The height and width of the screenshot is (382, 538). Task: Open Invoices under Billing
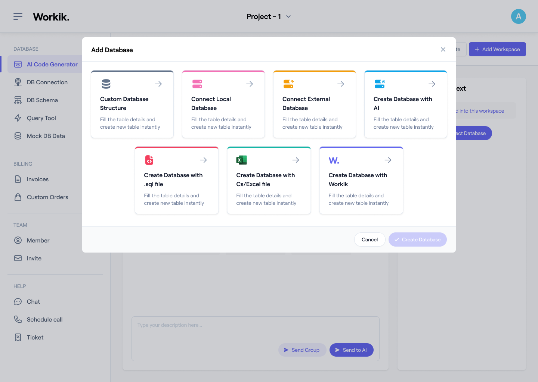(x=38, y=179)
